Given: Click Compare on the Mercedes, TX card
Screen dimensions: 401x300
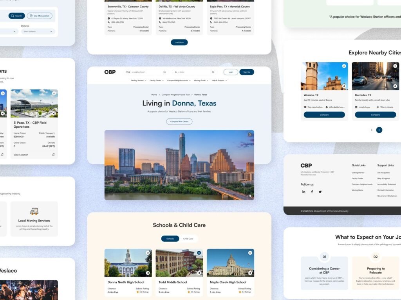Looking at the screenshot, I should click(x=376, y=115).
